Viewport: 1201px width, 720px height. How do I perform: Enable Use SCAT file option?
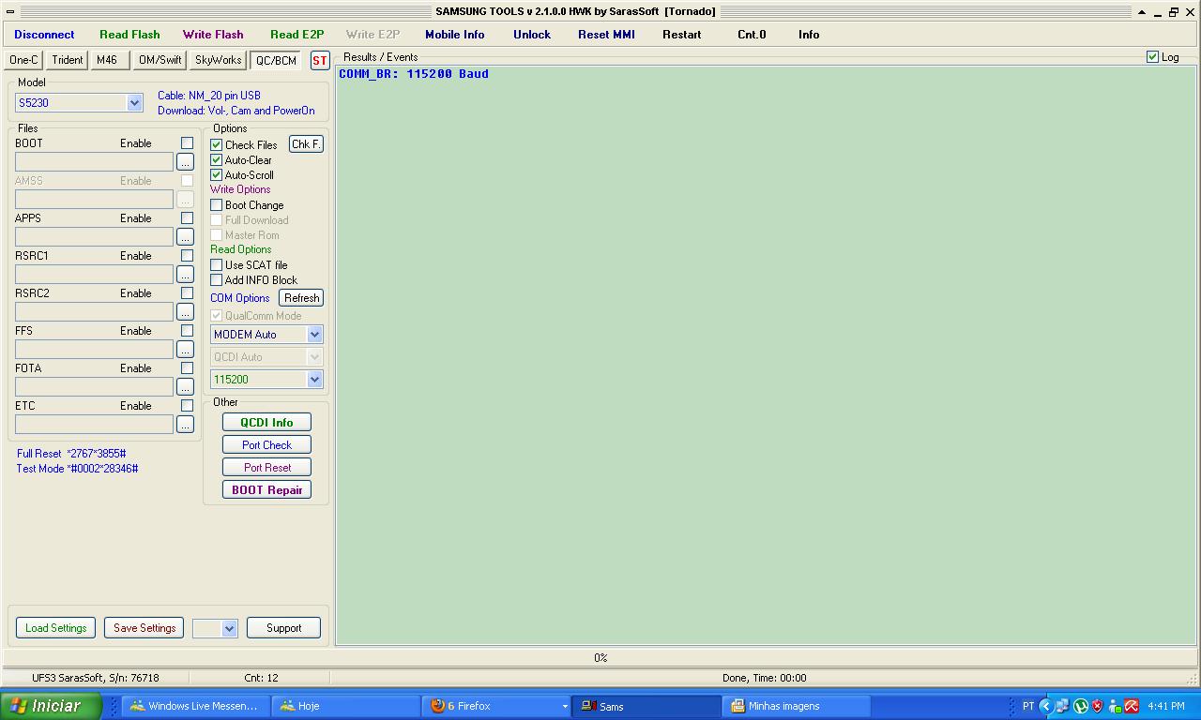tap(217, 265)
